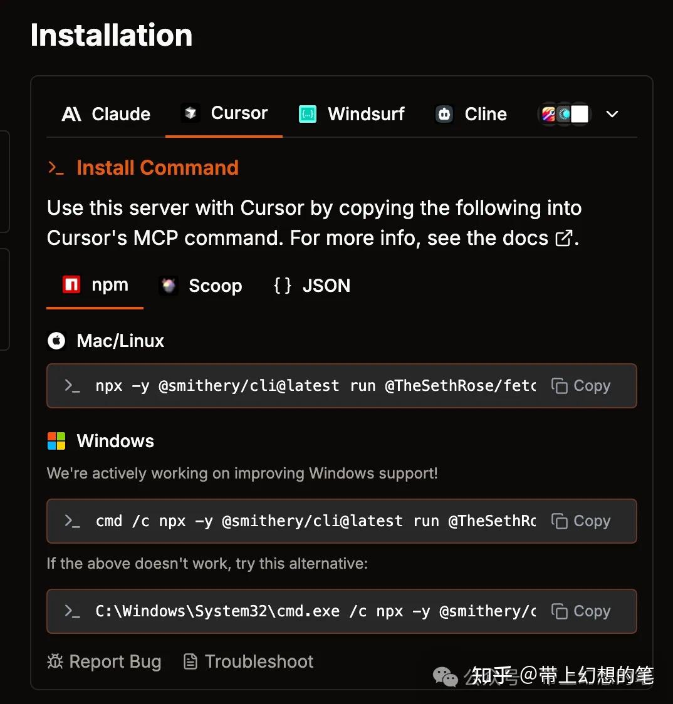The image size is (673, 704).
Task: Click the Cursor cube icon
Action: 190,113
